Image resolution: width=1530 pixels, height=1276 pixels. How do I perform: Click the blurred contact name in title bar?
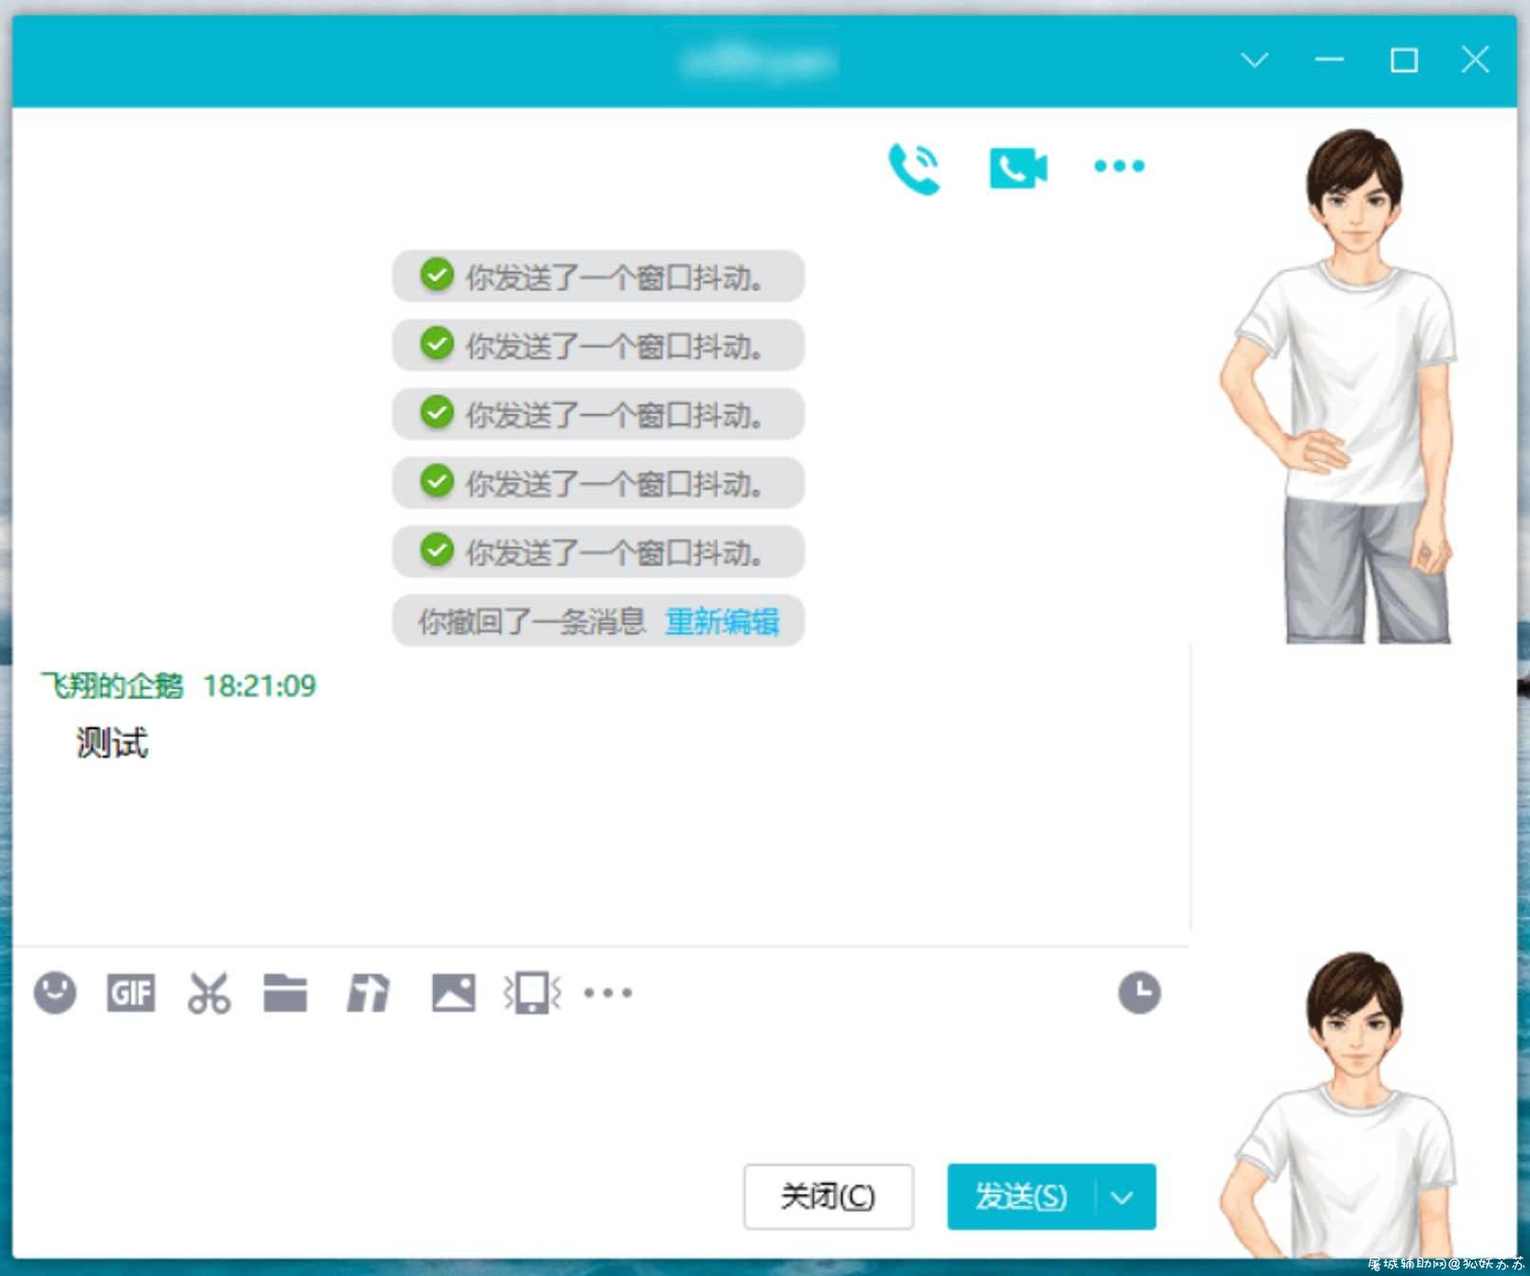click(x=759, y=62)
